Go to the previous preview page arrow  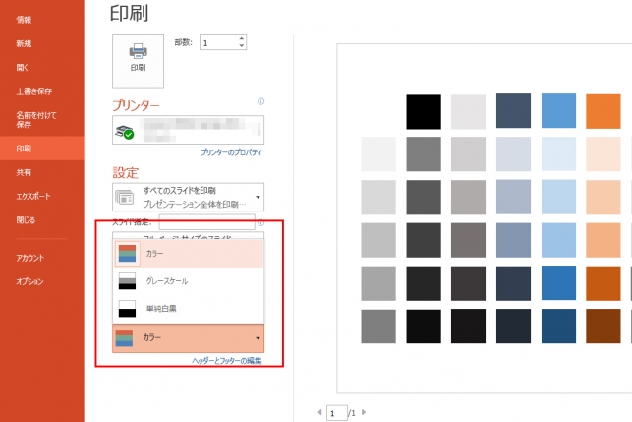[x=319, y=412]
